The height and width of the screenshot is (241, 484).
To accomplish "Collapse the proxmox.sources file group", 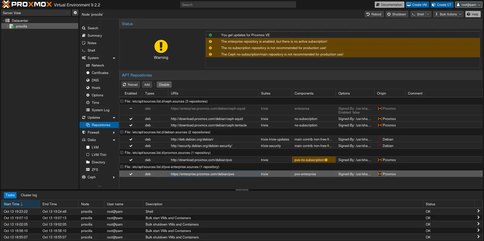I will pos(122,153).
